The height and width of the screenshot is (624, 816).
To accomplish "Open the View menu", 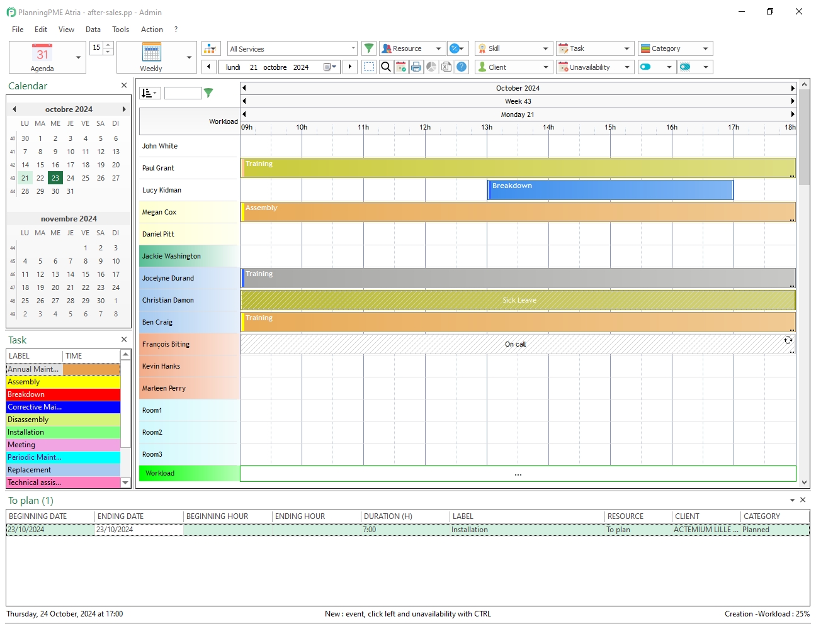I will coord(66,30).
